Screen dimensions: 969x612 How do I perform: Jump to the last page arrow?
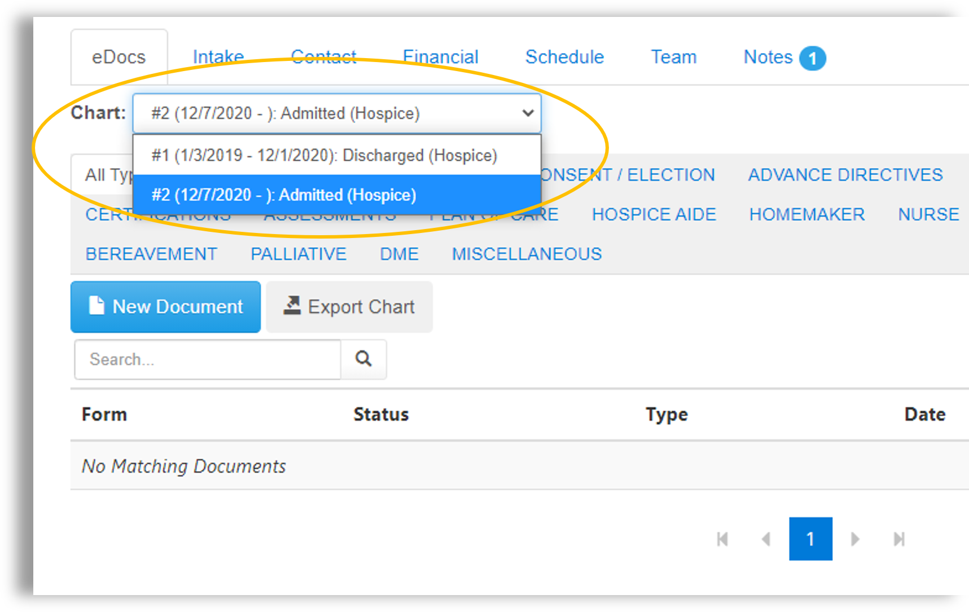pyautogui.click(x=899, y=539)
